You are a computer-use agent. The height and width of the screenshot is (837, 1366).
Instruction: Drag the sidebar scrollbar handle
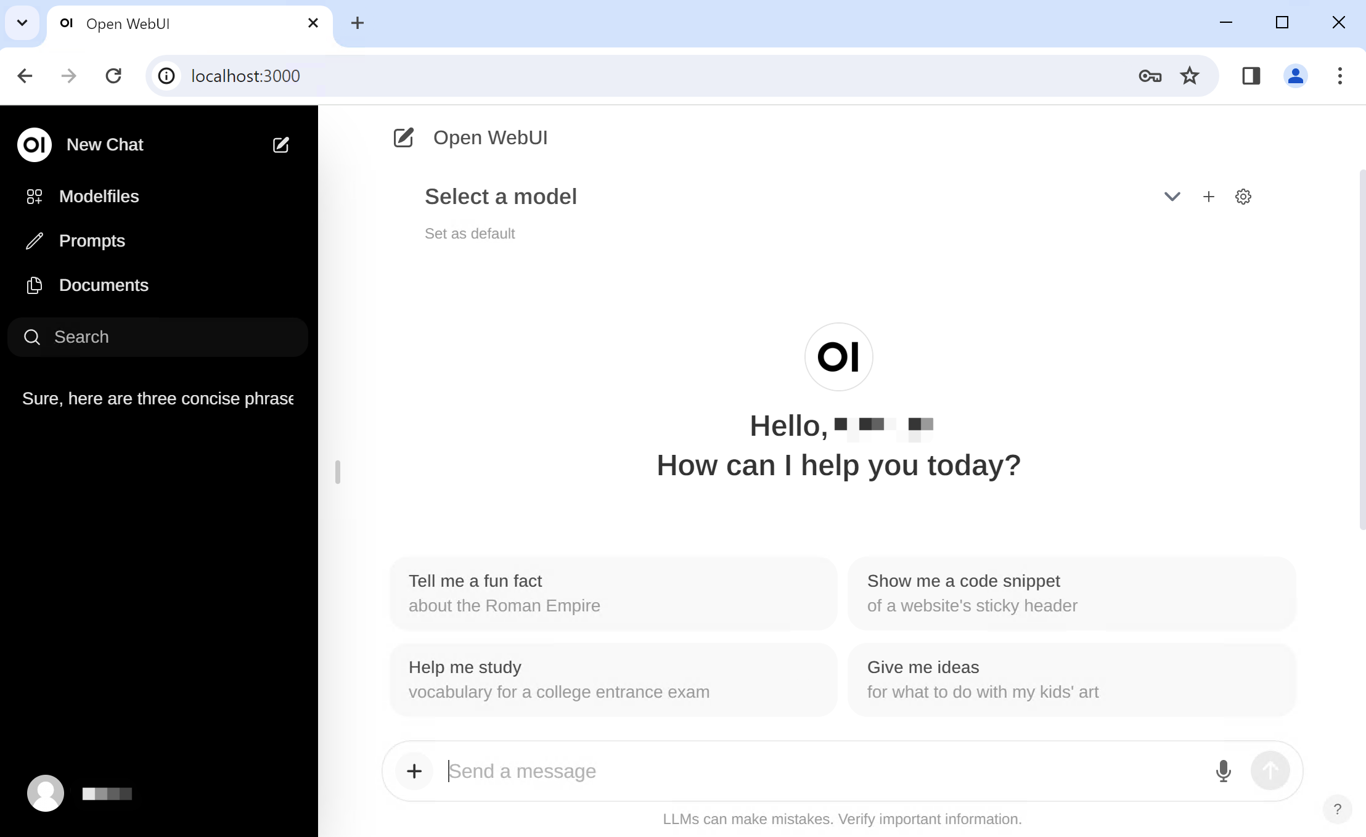[x=337, y=471]
